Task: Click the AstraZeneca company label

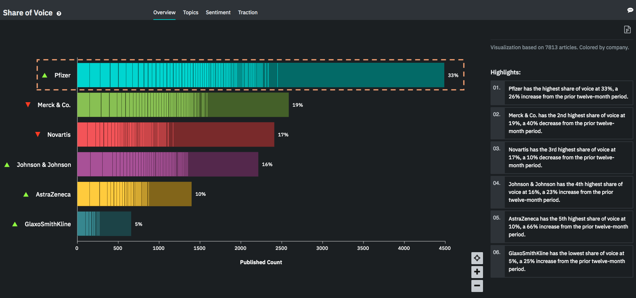Action: [x=53, y=194]
